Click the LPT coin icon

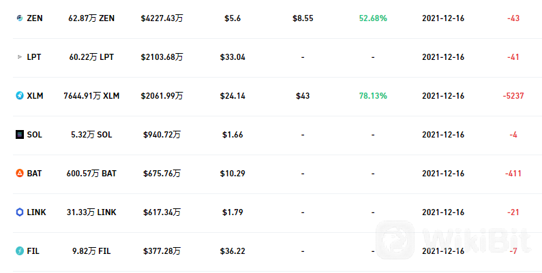(20, 57)
